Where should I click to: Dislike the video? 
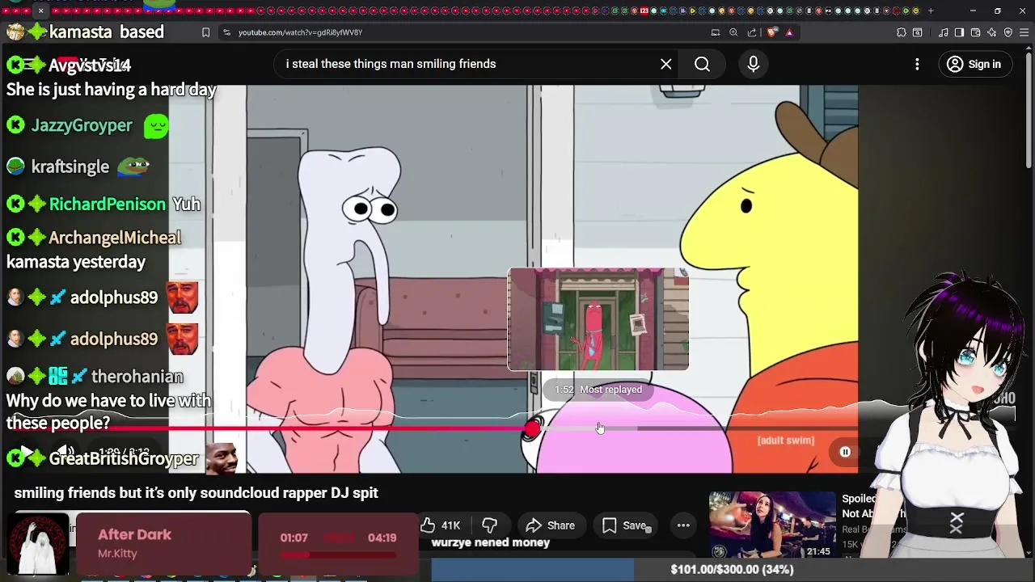point(489,525)
